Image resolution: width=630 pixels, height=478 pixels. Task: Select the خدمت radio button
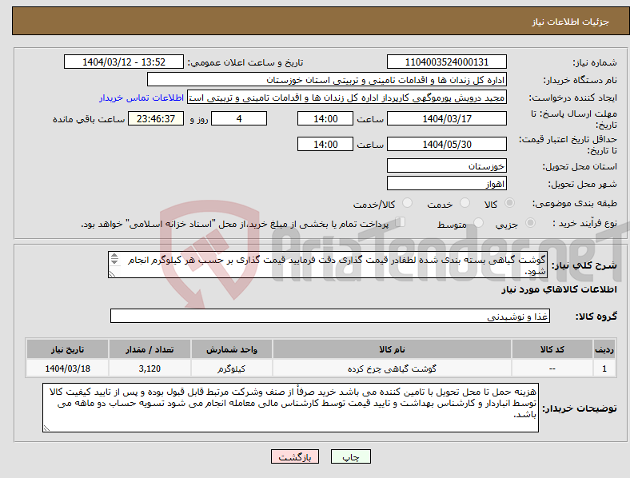pos(465,203)
